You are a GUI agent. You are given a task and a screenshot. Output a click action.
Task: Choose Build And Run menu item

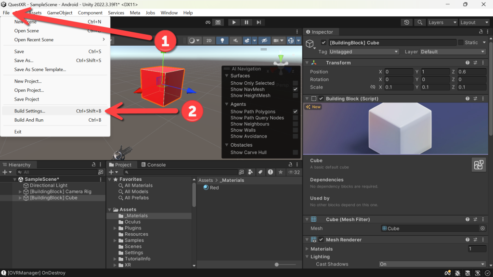point(55,120)
